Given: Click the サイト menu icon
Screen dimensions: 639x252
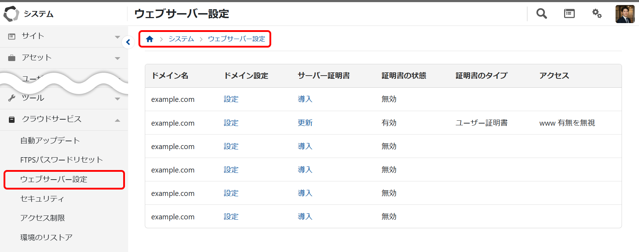Looking at the screenshot, I should (12, 36).
